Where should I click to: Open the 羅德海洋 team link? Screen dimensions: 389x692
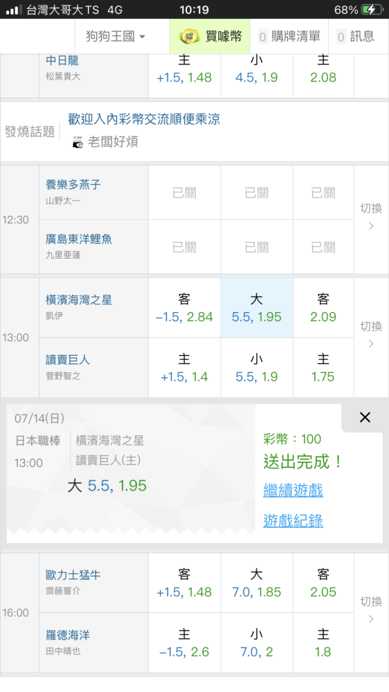tap(68, 635)
